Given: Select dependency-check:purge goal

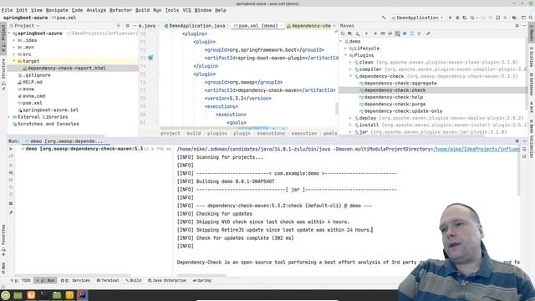Looking at the screenshot, I should point(395,104).
